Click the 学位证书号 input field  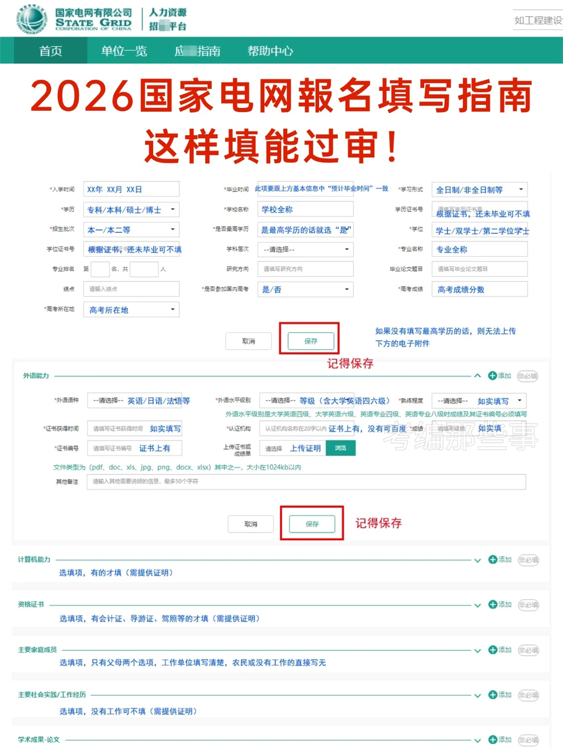131,249
